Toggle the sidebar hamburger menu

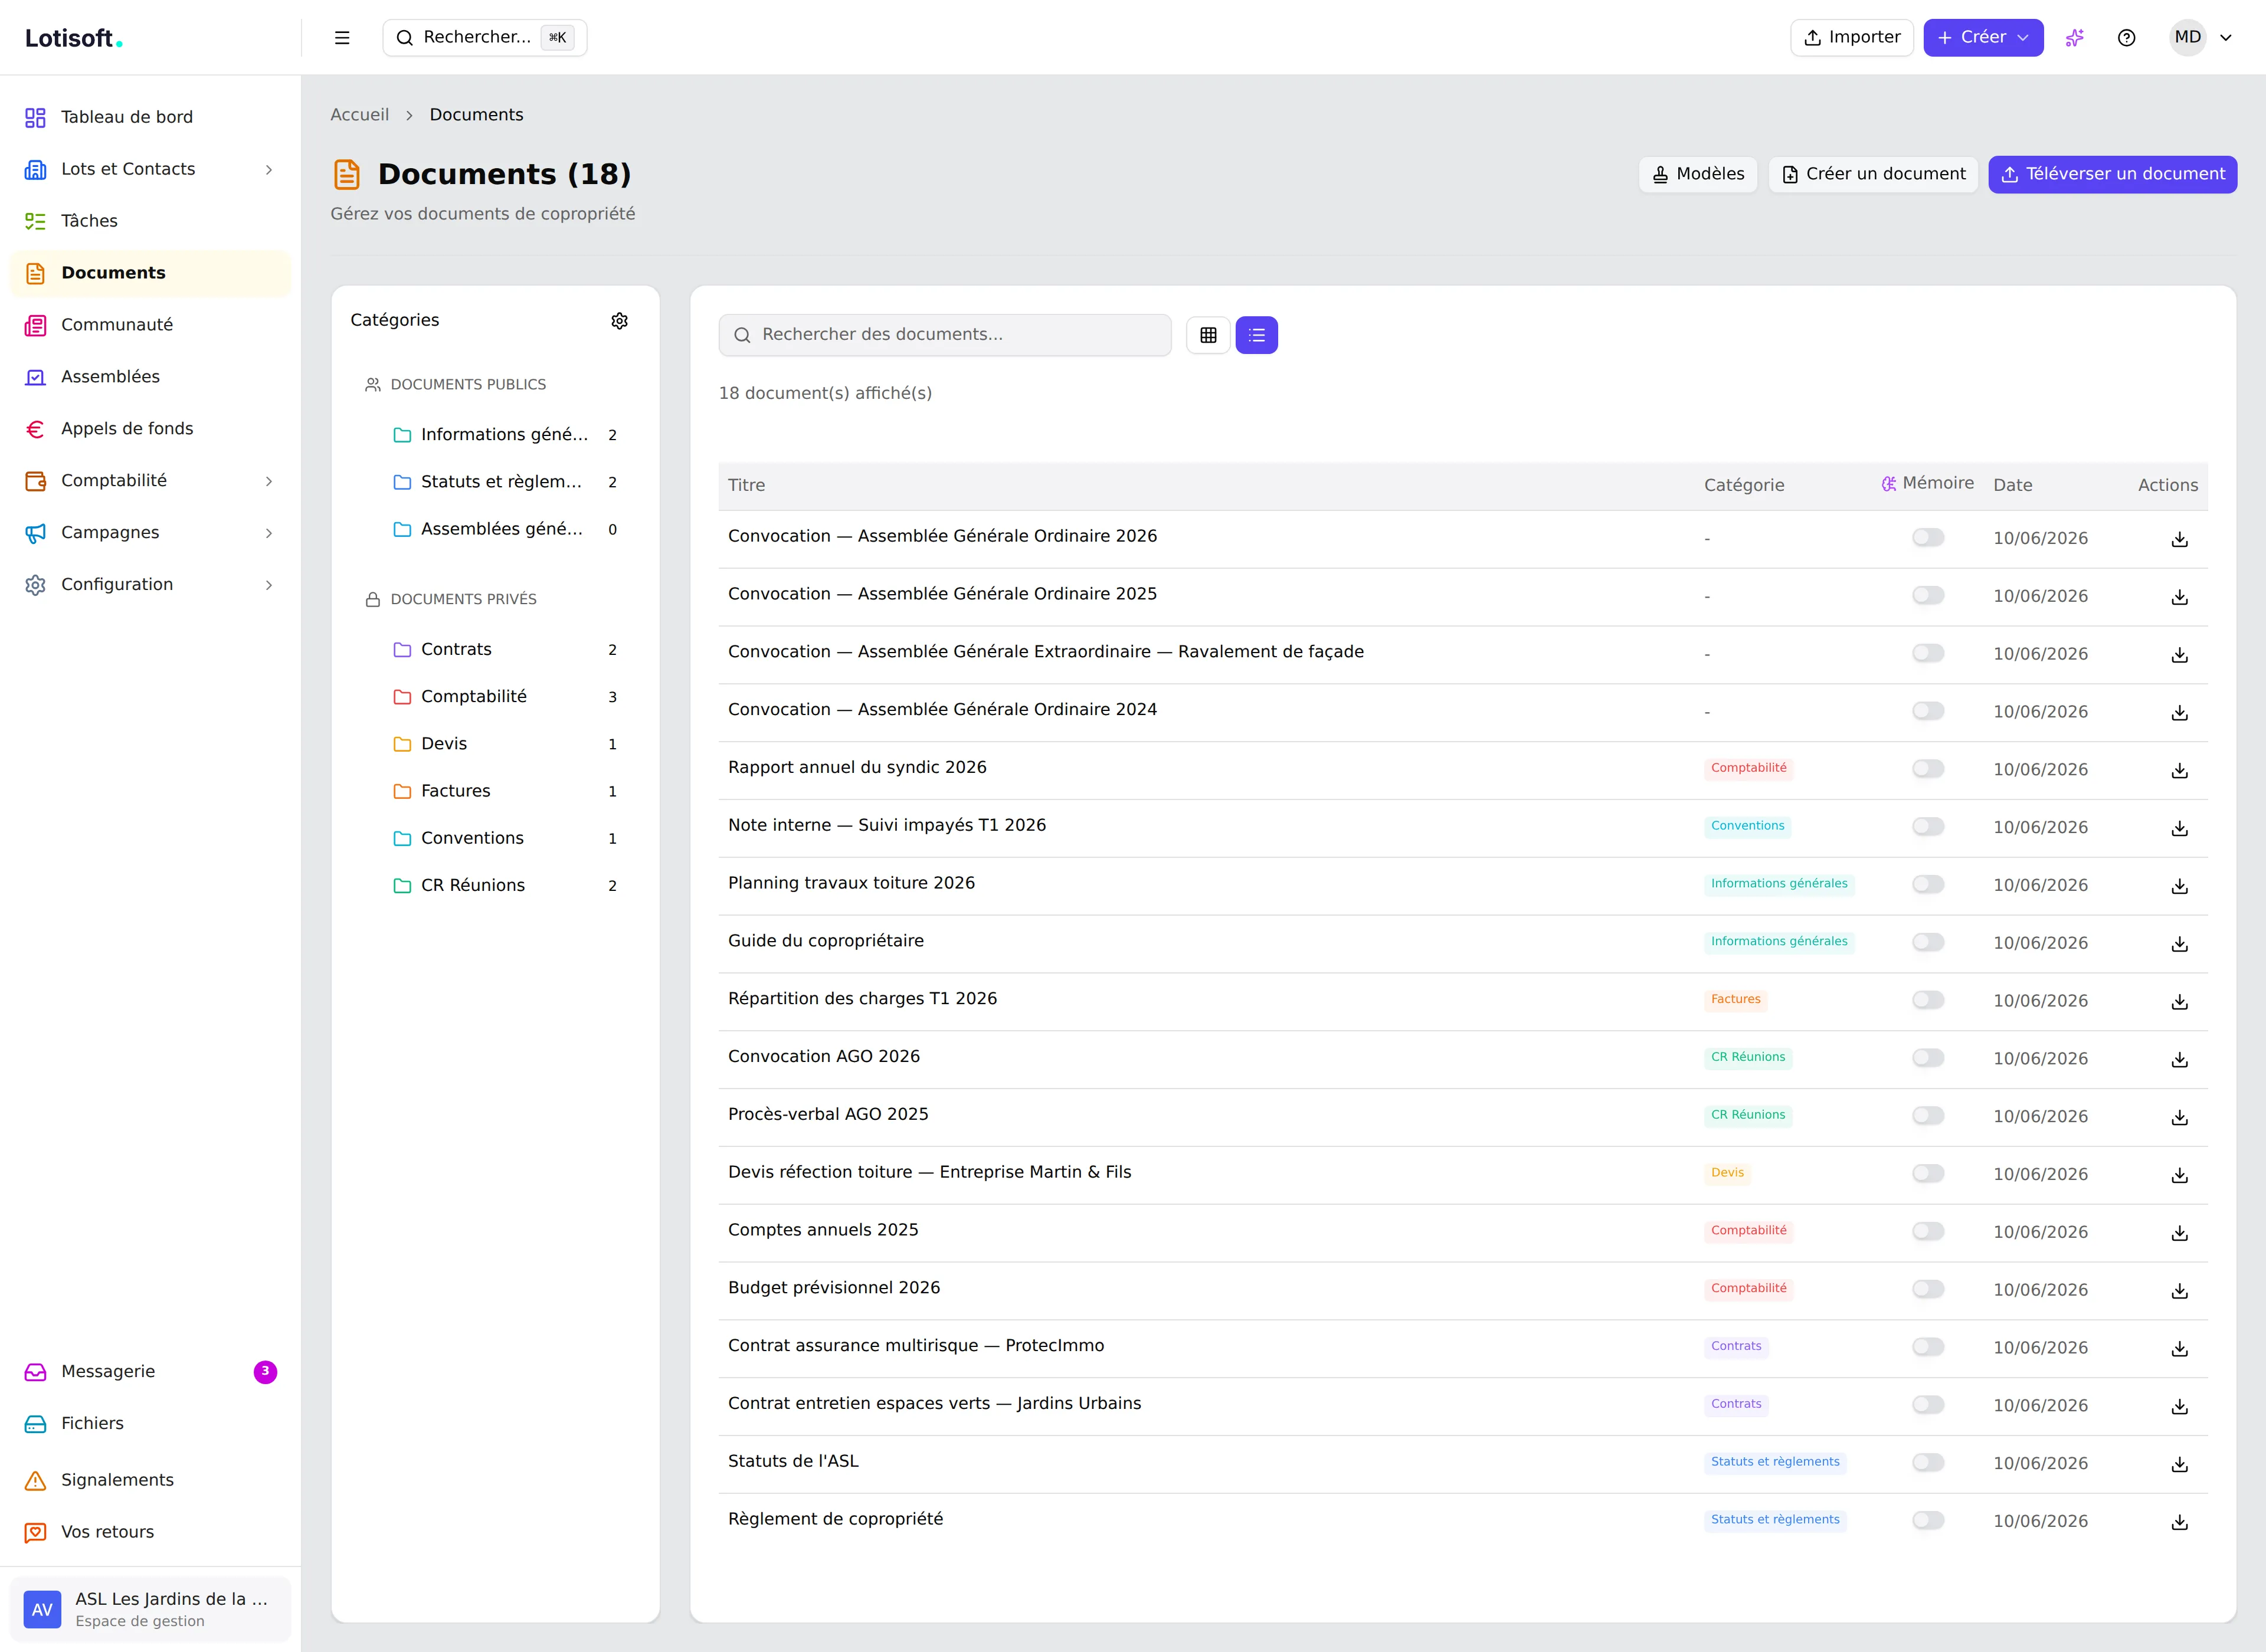click(342, 38)
